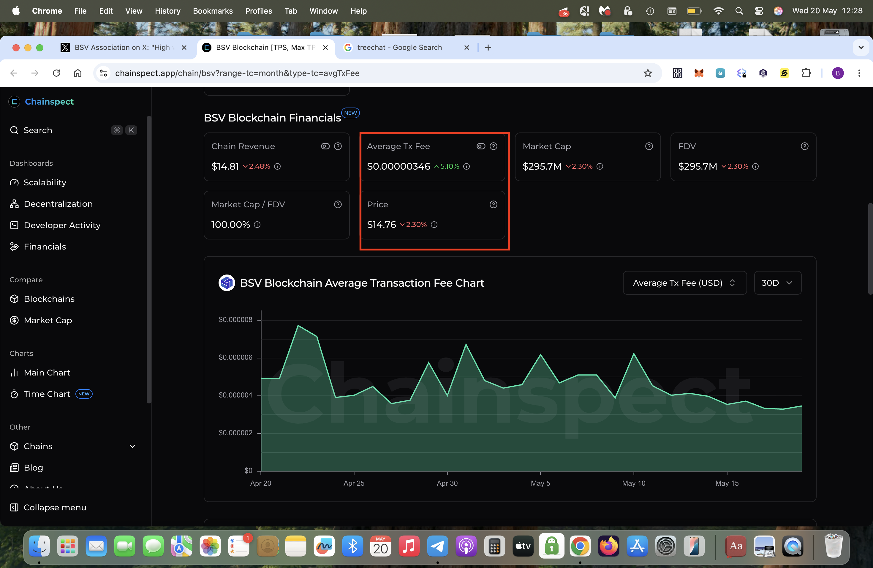Open MetaMask fox extension
This screenshot has height=568, width=873.
(x=699, y=73)
